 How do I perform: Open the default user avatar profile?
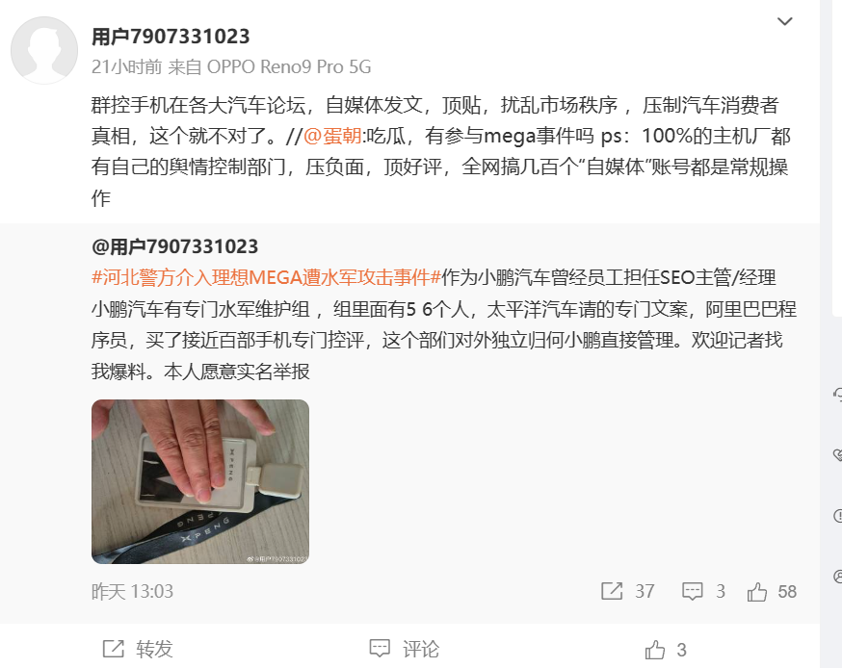click(x=44, y=50)
